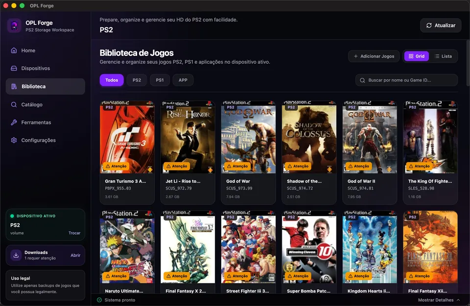Open the Catálogo sidebar item
Screen dimensions: 470x306
[45, 105]
